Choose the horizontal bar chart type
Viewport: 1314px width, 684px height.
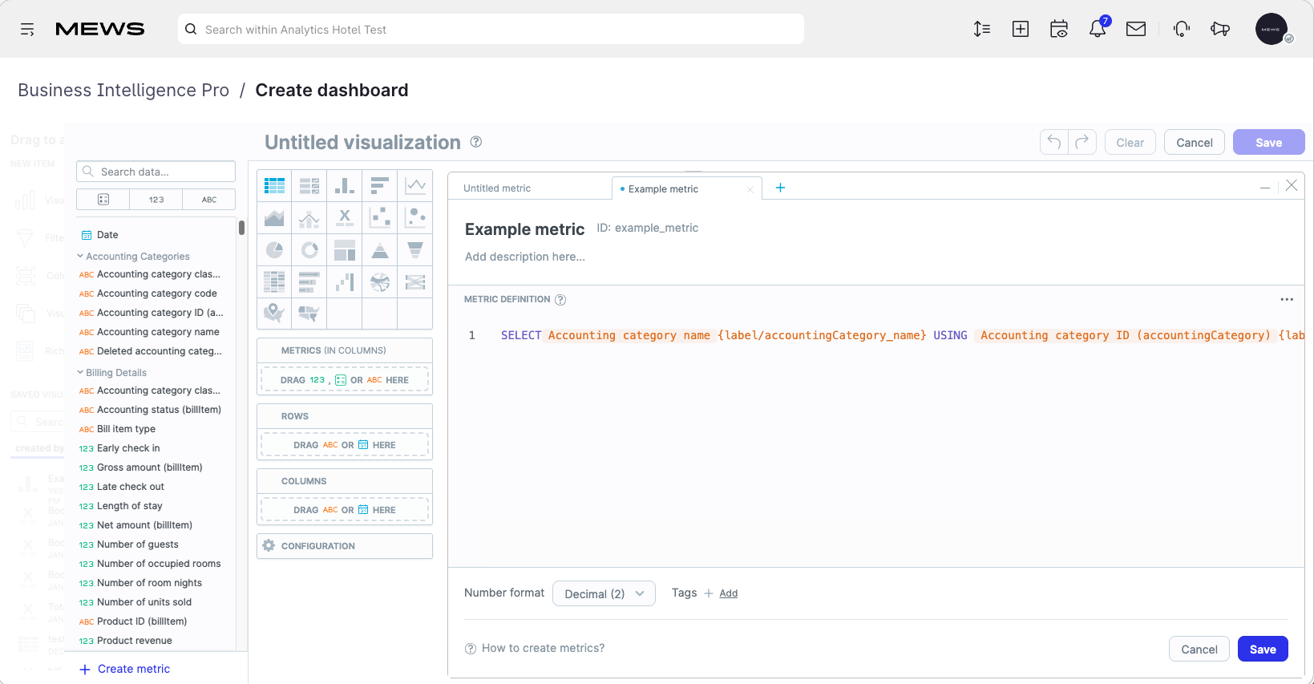pyautogui.click(x=380, y=186)
